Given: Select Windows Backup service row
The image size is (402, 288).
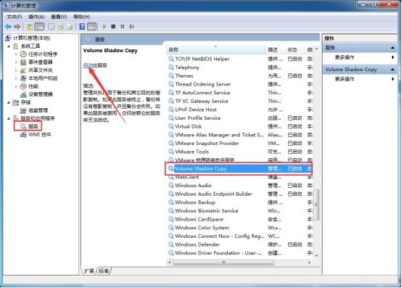Looking at the screenshot, I should click(x=239, y=202).
